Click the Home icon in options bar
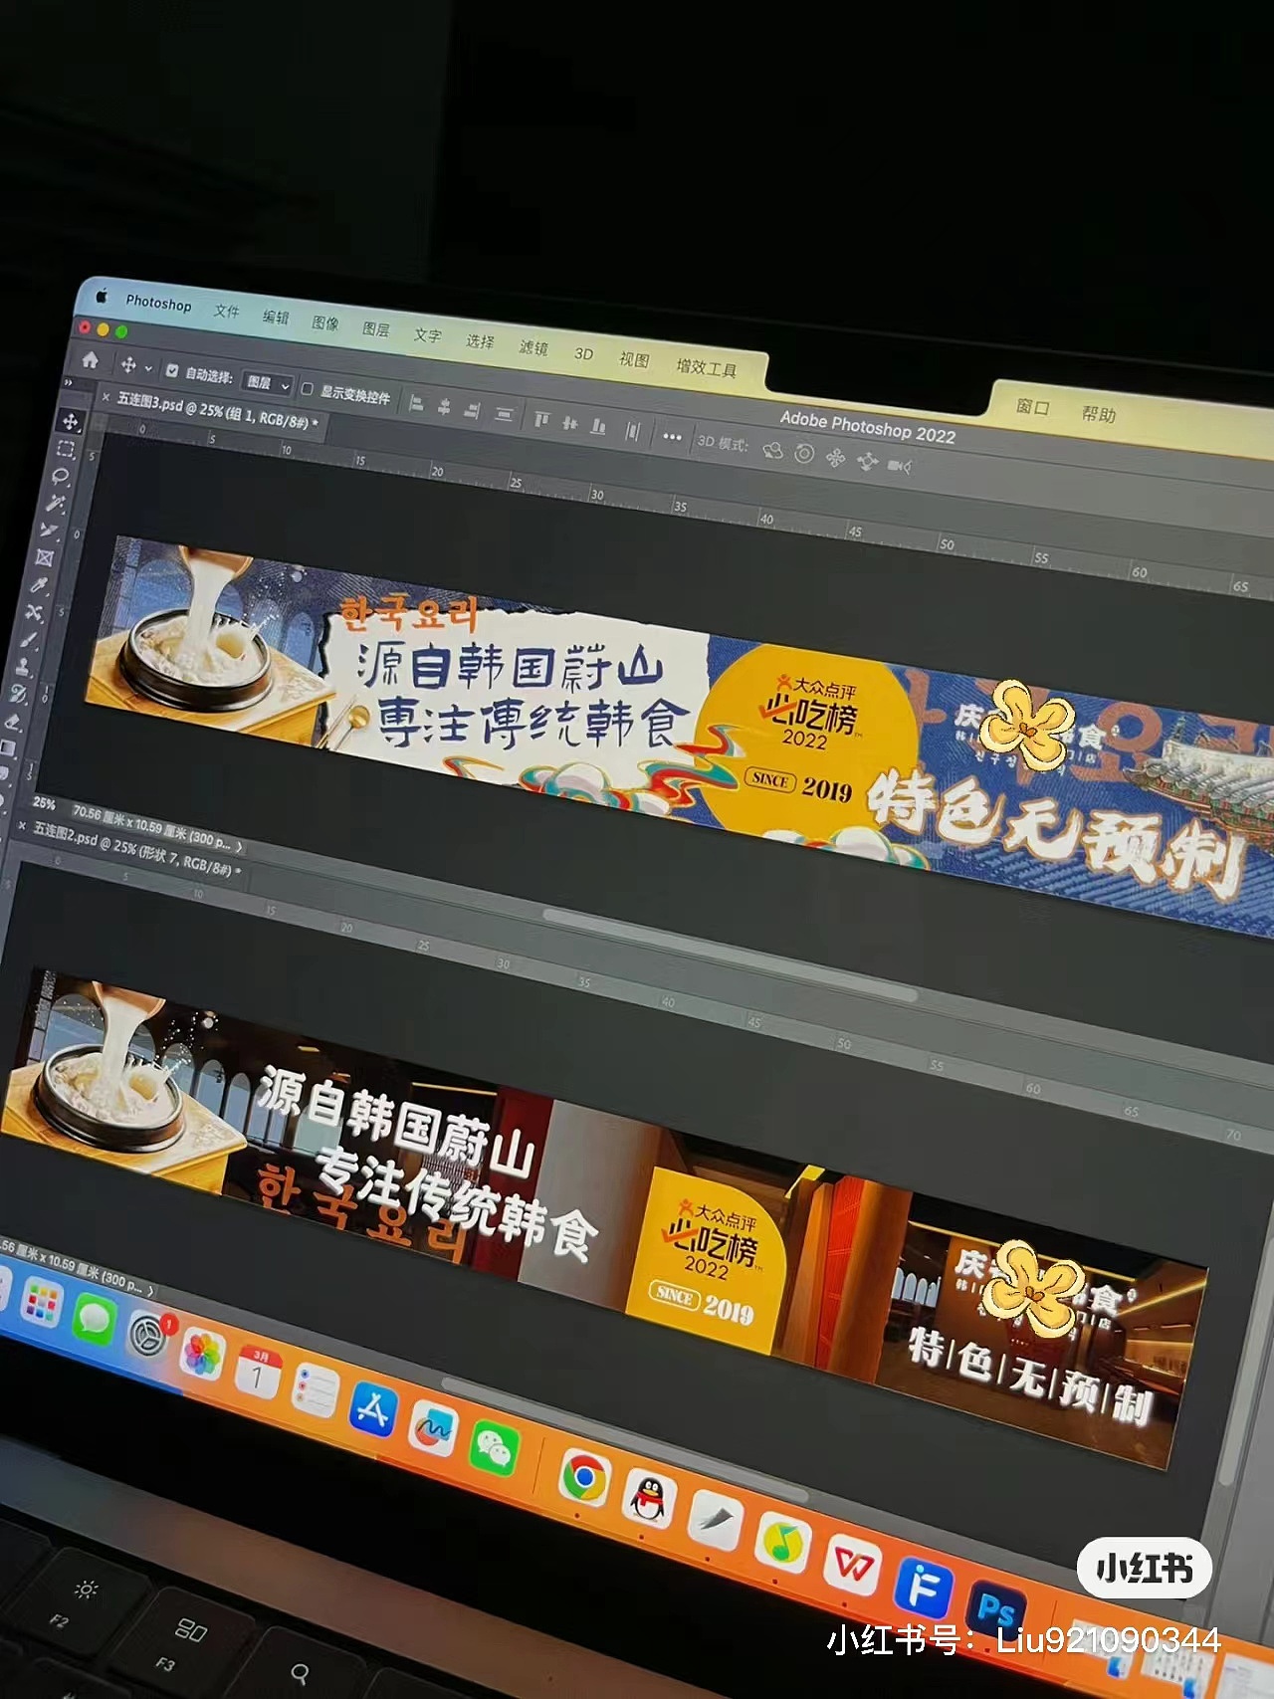 tap(91, 359)
